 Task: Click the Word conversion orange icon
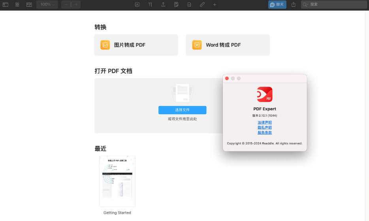coord(197,45)
